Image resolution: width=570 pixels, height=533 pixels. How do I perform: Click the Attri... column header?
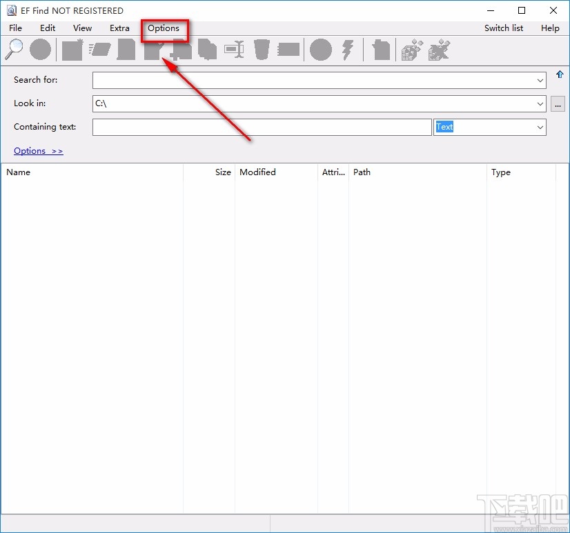pyautogui.click(x=333, y=172)
